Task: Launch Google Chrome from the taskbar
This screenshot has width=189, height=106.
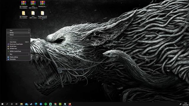Action: click(55, 104)
